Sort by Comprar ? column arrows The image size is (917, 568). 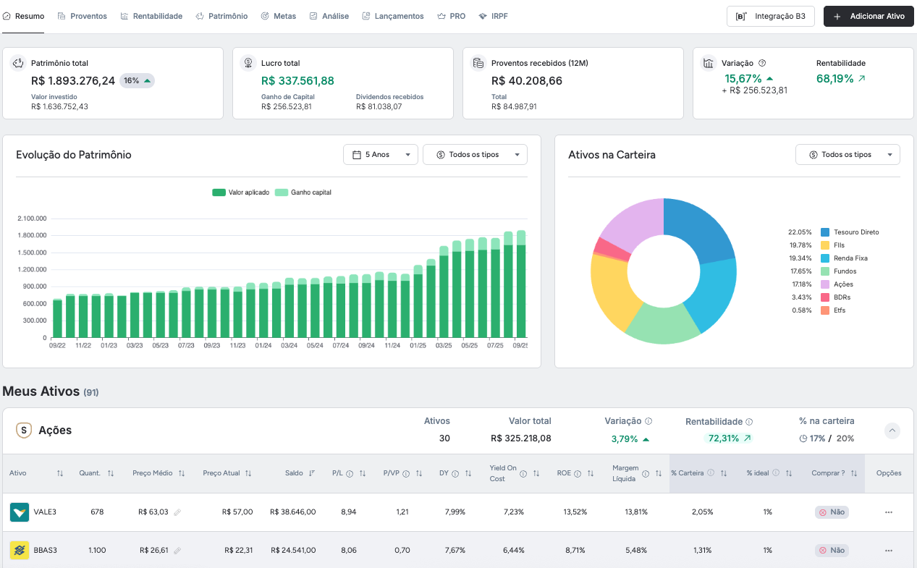[x=854, y=473]
